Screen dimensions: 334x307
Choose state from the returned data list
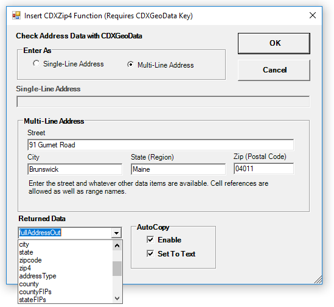click(65, 252)
